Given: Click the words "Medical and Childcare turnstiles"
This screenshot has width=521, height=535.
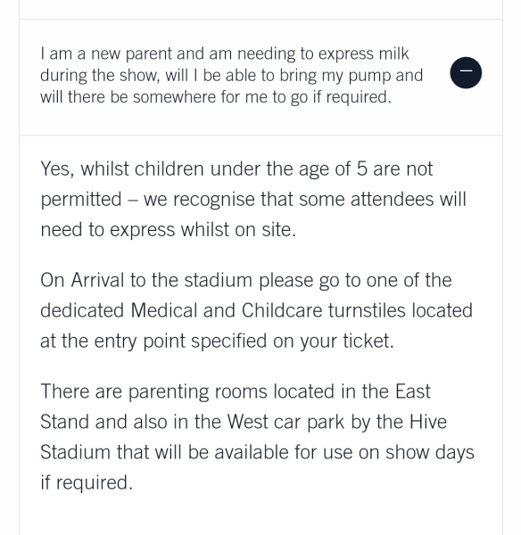Looking at the screenshot, I should [x=268, y=310].
